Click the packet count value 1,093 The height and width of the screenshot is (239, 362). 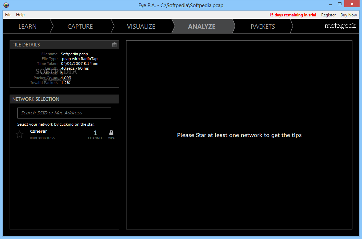(66, 78)
